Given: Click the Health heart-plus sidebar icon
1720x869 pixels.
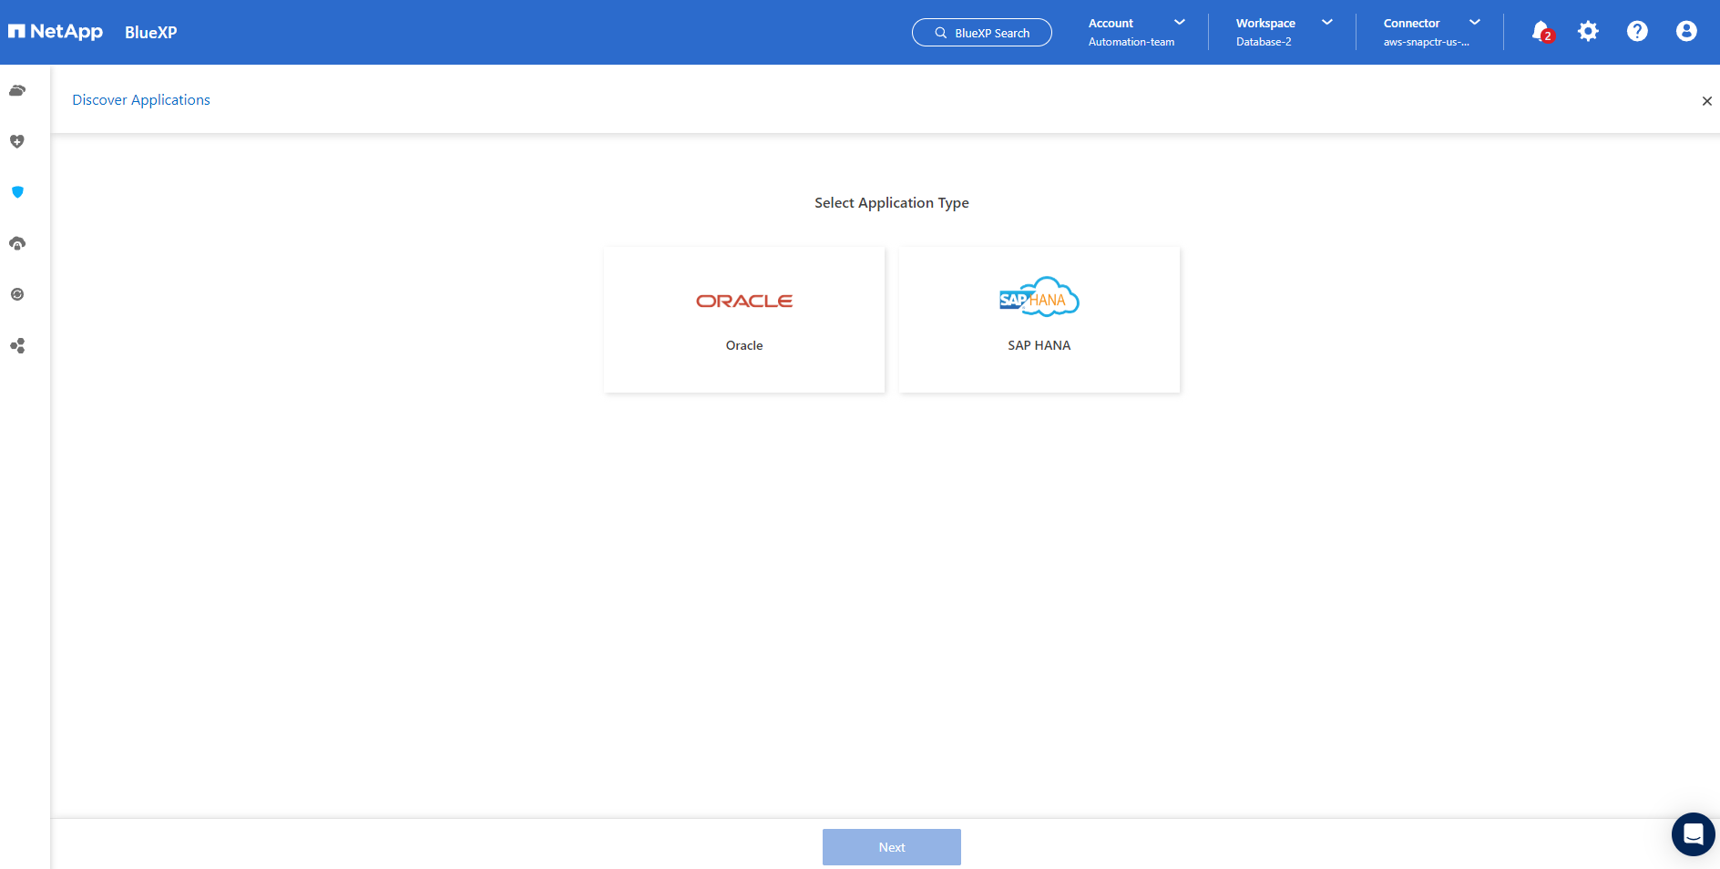Looking at the screenshot, I should pos(17,141).
